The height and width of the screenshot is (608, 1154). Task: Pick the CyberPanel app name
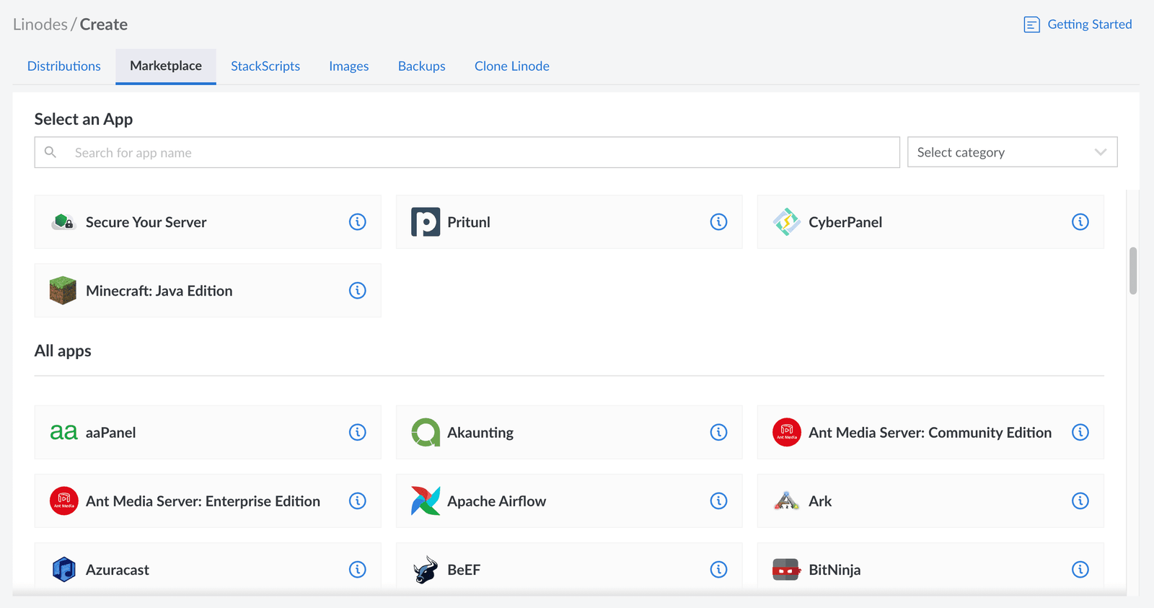pyautogui.click(x=845, y=222)
